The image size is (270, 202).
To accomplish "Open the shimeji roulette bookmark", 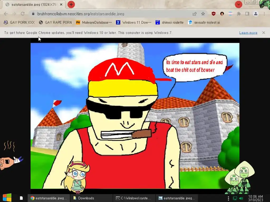I will (x=170, y=22).
